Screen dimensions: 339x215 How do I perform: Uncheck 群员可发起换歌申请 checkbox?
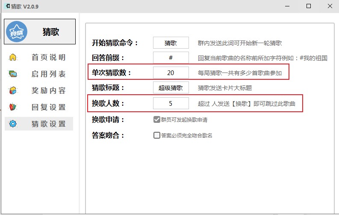coord(157,119)
